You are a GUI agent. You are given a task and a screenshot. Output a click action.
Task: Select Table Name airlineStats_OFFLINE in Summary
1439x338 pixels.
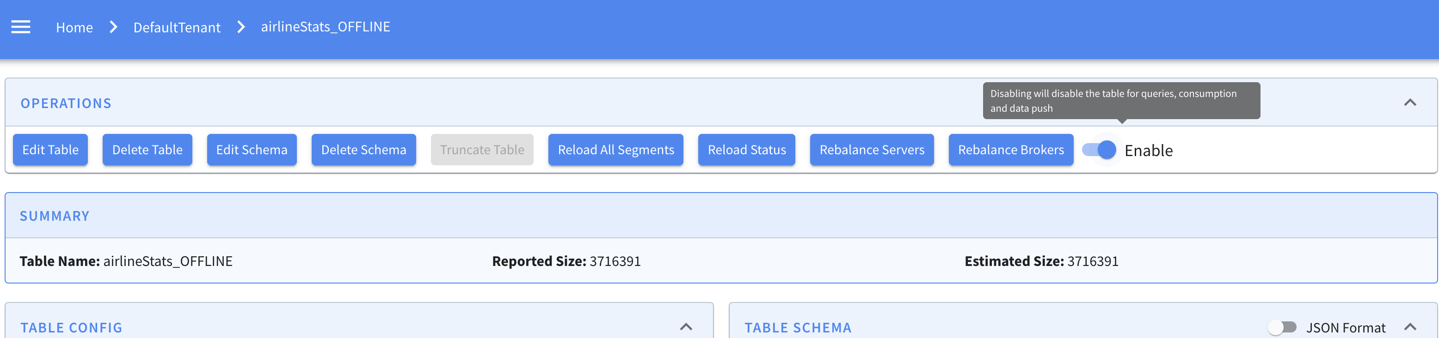click(x=167, y=261)
